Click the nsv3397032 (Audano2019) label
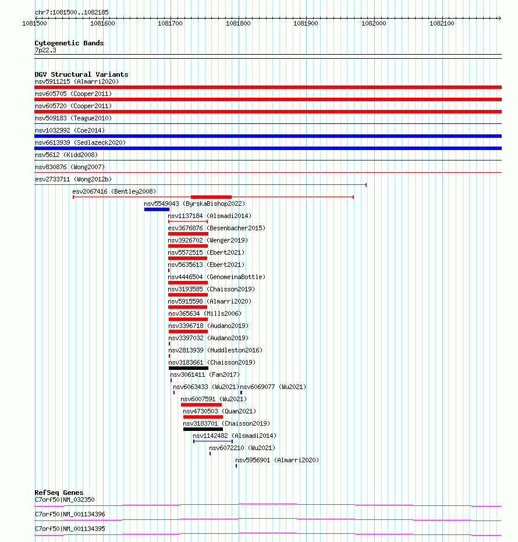The width and height of the screenshot is (518, 542). click(208, 338)
